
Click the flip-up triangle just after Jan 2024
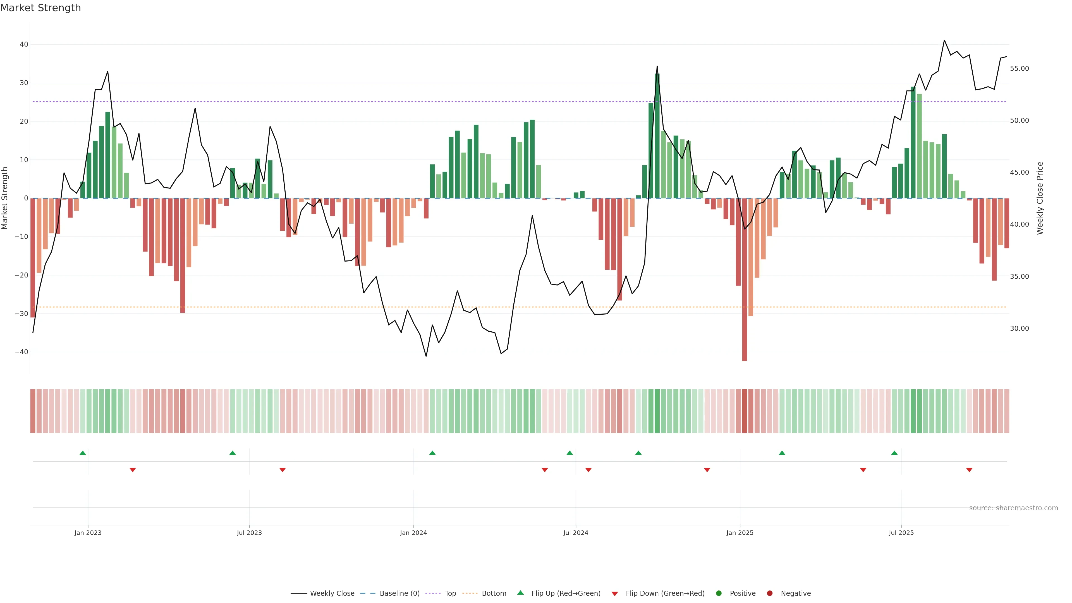click(x=432, y=453)
